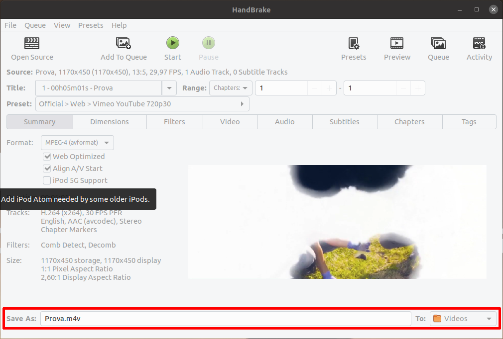Click the text 'H.264 (x264), 30 FPS PFR'

click(82, 213)
